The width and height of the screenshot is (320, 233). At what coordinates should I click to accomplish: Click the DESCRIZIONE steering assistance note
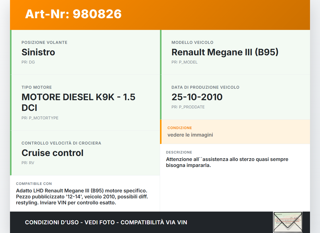pos(227,162)
